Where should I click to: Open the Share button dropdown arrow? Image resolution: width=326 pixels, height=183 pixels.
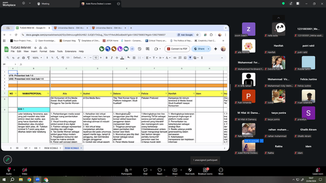coord(208,49)
